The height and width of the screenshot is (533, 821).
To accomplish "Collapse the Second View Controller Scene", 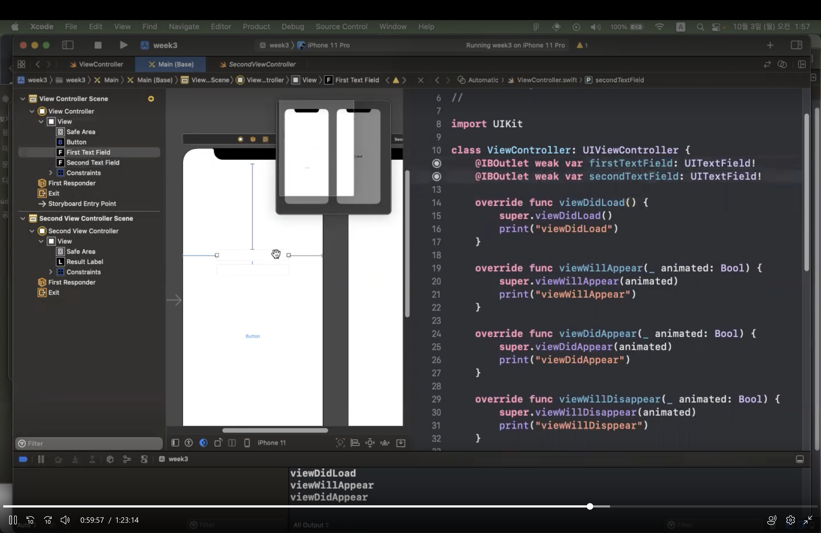I will click(23, 218).
